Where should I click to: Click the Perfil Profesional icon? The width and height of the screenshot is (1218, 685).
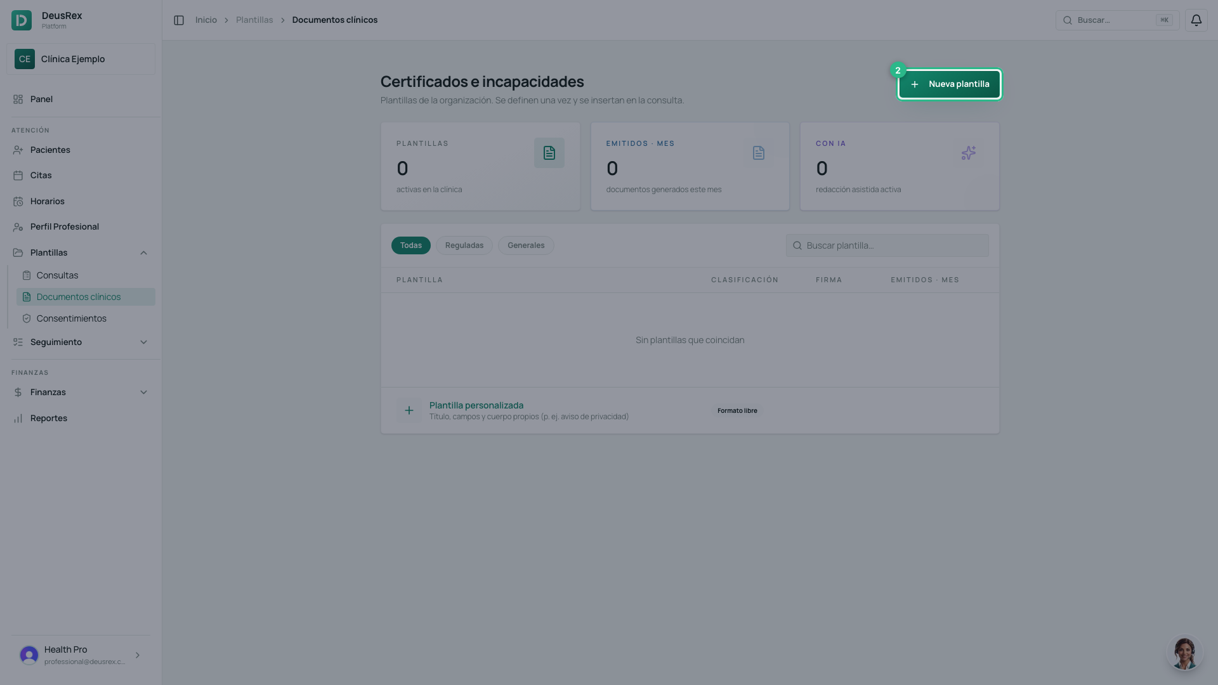tap(18, 227)
